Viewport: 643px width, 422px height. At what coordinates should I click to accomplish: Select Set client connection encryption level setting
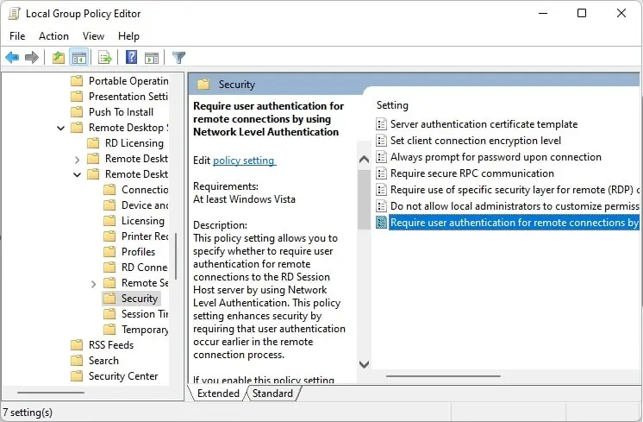(x=476, y=141)
